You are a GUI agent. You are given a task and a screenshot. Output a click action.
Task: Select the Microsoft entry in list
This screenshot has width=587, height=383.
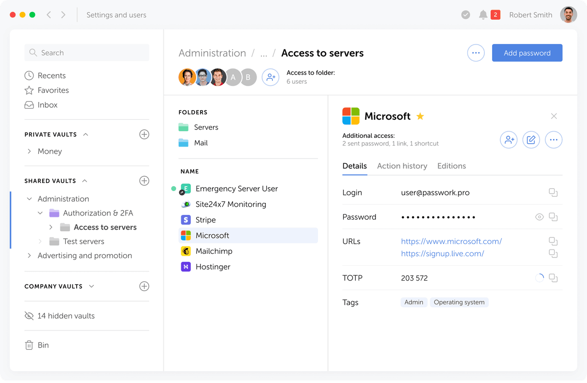248,236
